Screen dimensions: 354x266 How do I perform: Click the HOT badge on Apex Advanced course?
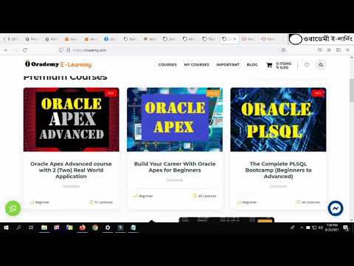(111, 93)
